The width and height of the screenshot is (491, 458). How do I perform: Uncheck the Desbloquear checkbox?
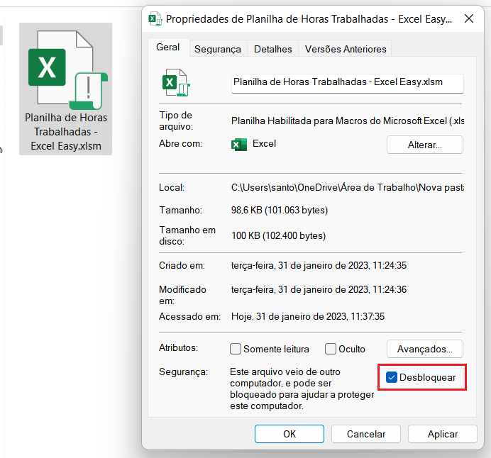pos(391,377)
